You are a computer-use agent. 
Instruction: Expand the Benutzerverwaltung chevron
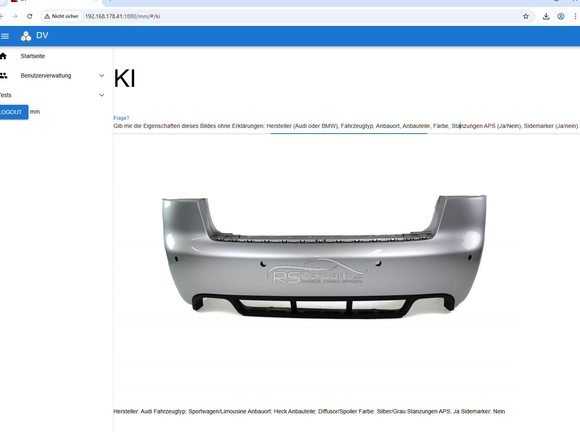coord(102,76)
